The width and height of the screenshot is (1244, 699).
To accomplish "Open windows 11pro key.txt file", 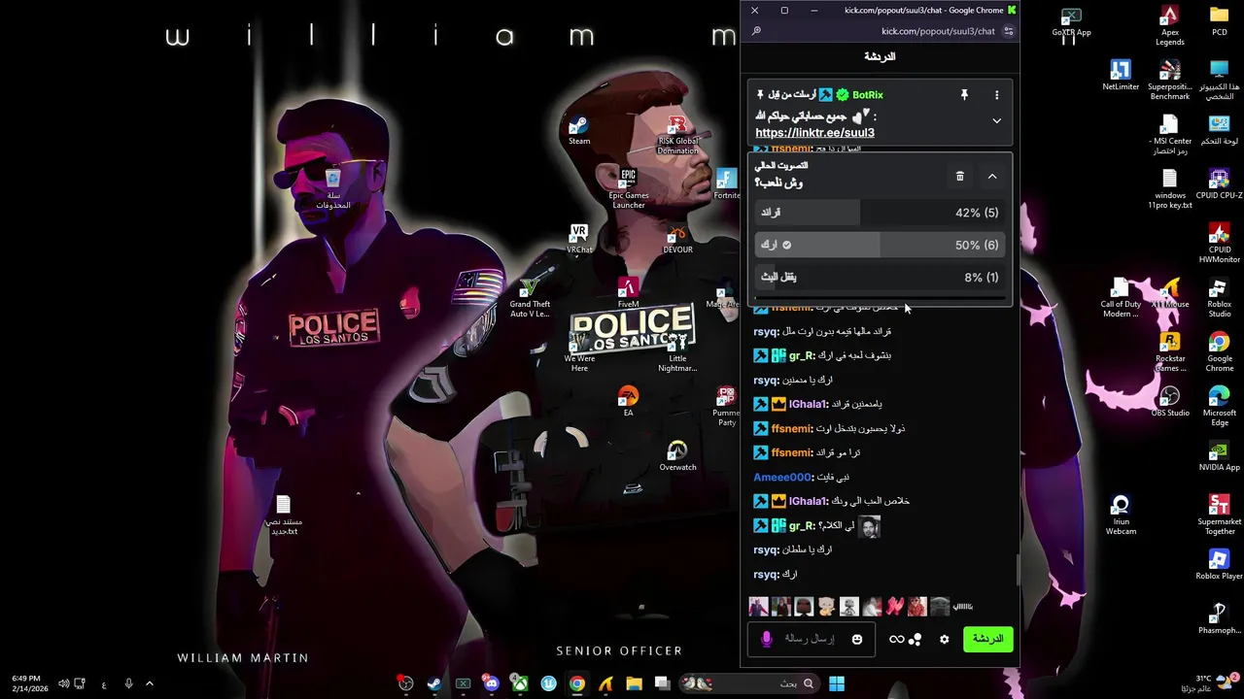I will (x=1169, y=189).
